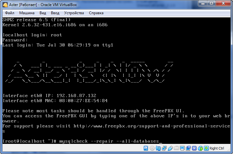Open the Справка menu
233x154 pixels.
(96, 13)
